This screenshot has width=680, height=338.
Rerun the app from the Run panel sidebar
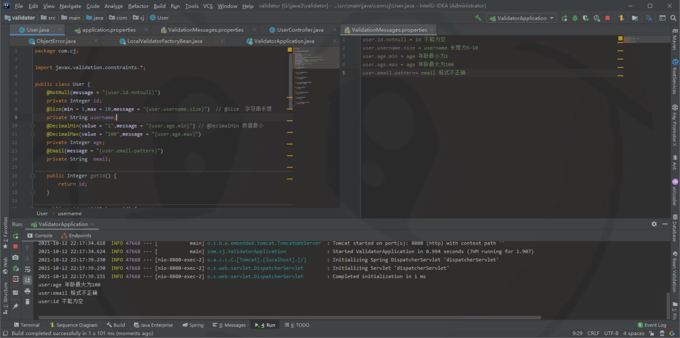pos(16,235)
